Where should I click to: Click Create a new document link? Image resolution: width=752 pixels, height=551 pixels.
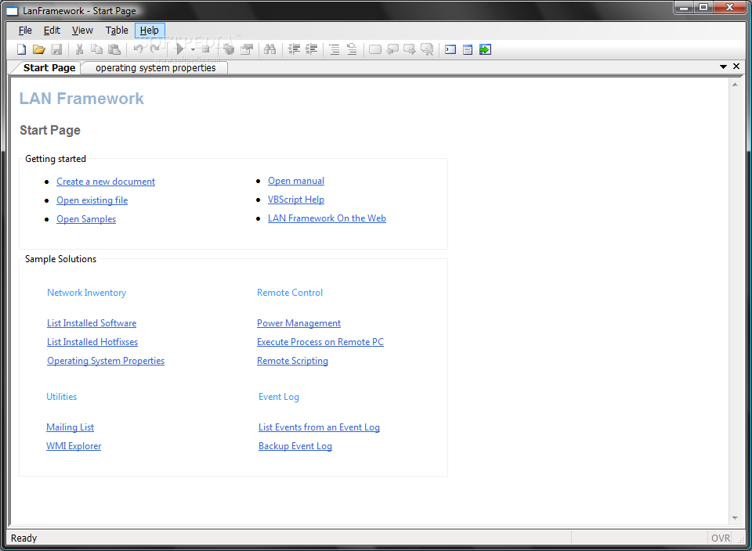pos(106,182)
